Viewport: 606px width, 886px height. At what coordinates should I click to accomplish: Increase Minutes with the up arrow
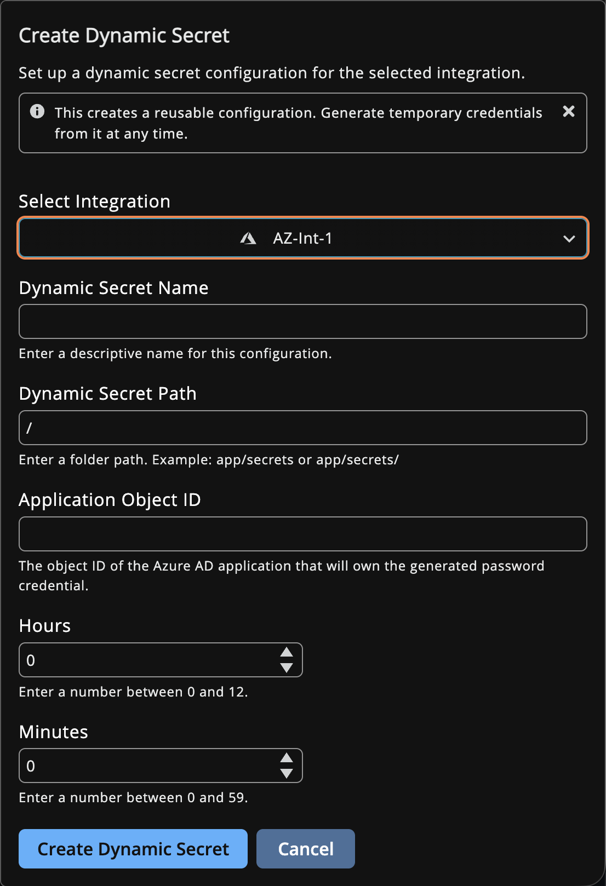(x=287, y=757)
